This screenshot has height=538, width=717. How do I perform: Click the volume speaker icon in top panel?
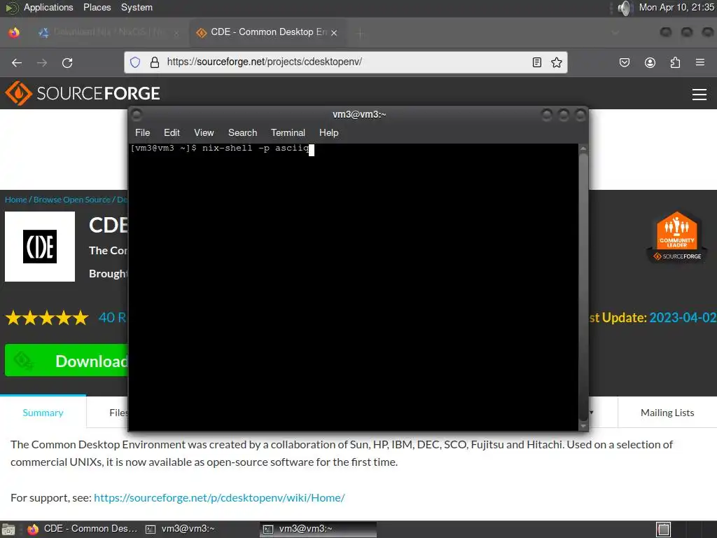point(624,8)
